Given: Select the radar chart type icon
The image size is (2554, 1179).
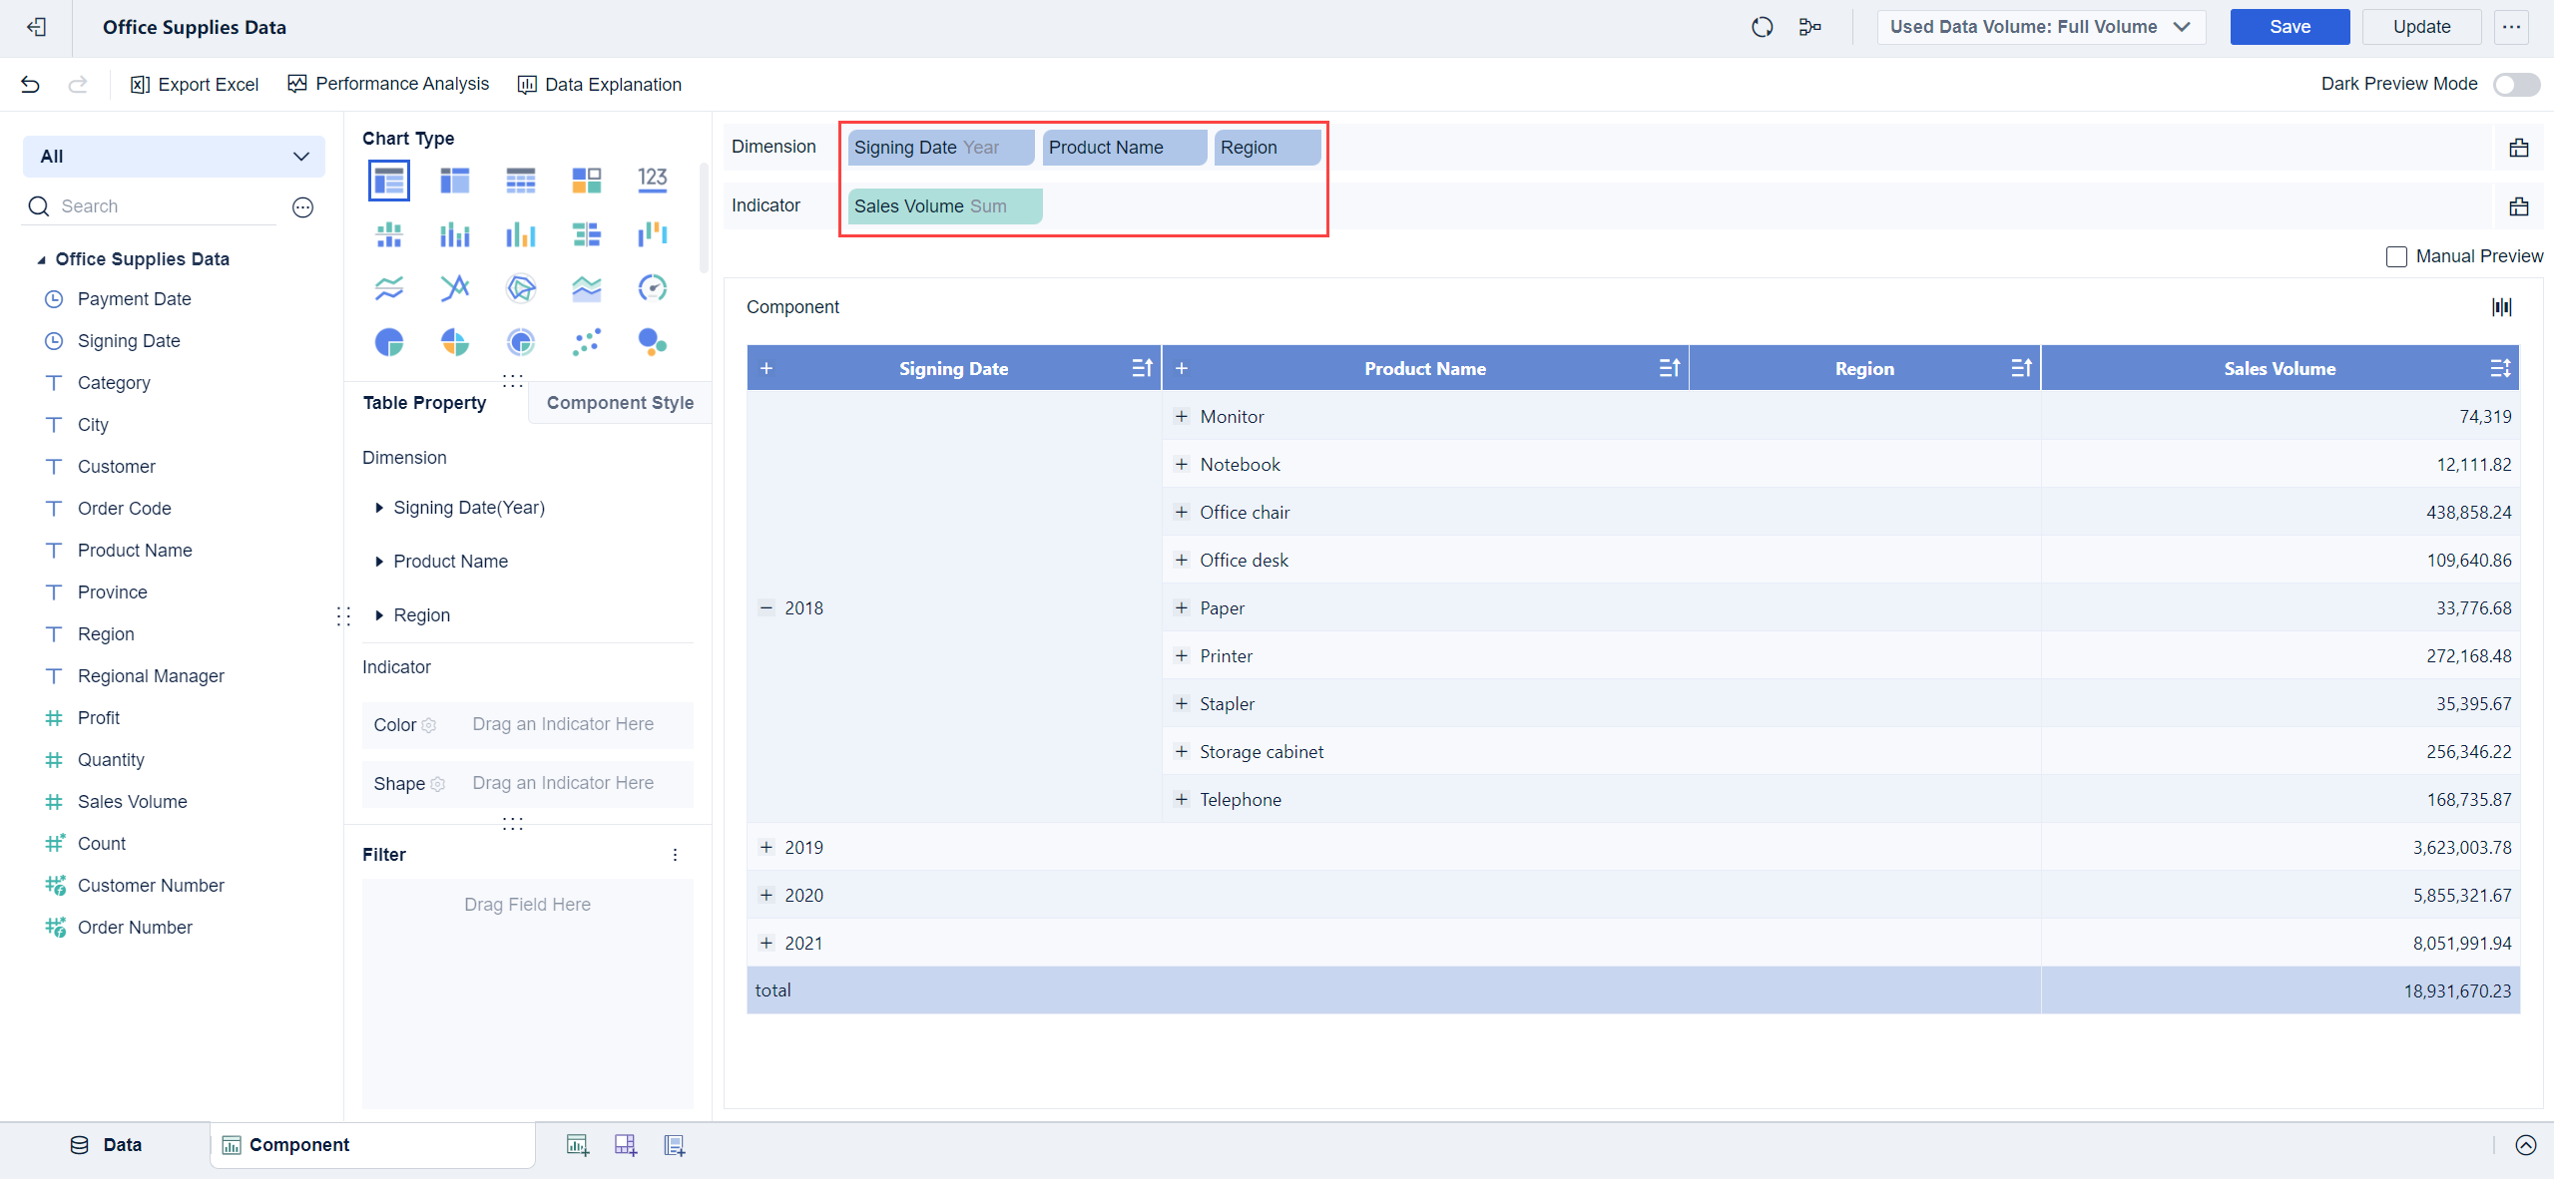Looking at the screenshot, I should (521, 289).
